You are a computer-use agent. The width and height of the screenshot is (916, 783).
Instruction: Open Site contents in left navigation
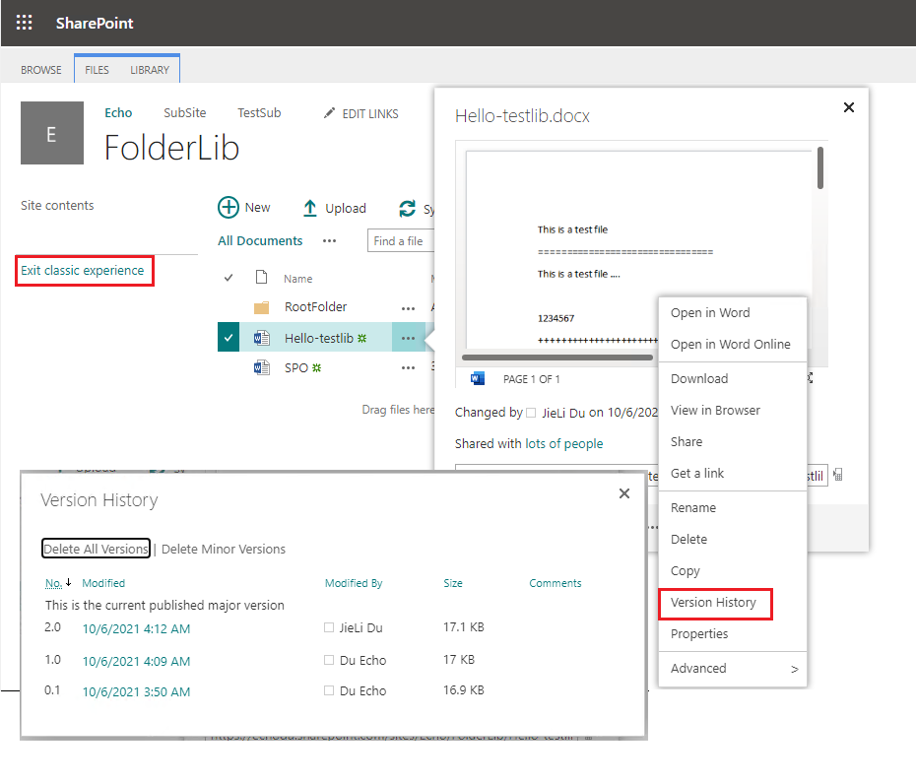tap(57, 206)
